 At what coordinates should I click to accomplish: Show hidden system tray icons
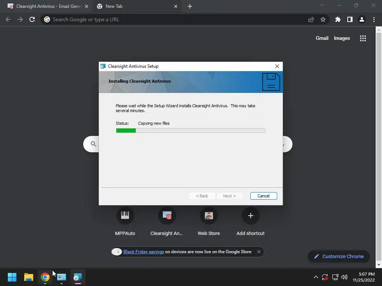(316, 277)
